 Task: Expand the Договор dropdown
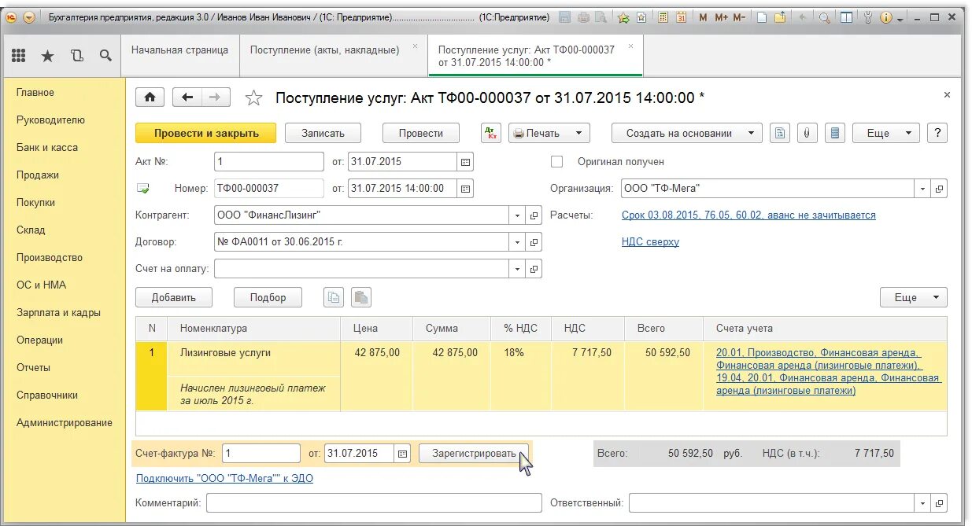[x=517, y=242]
